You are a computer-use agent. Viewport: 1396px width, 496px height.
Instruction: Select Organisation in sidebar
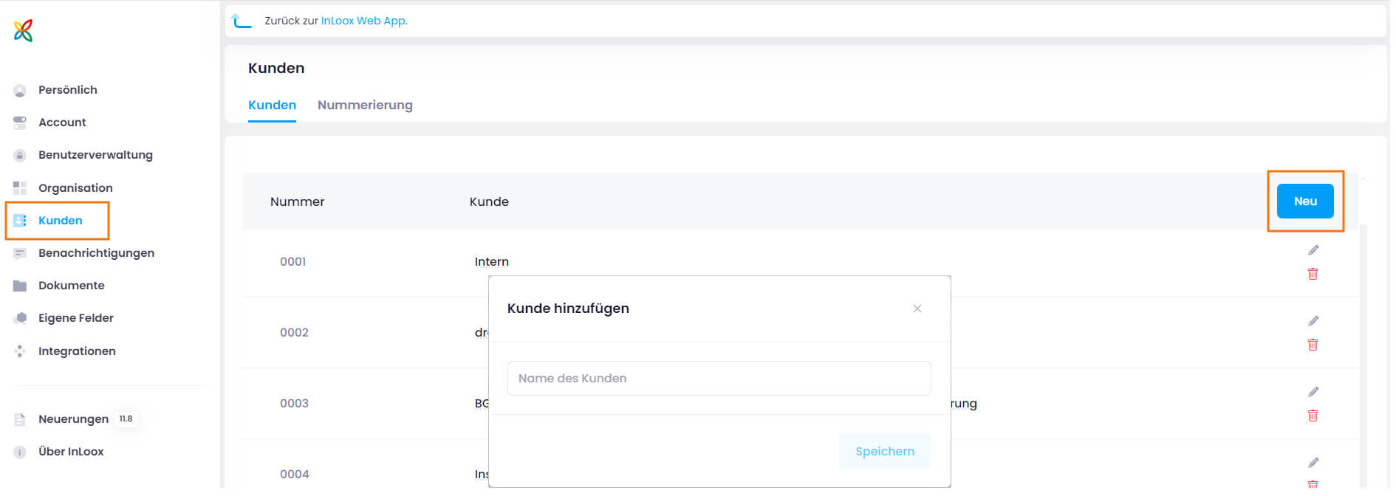pos(75,188)
